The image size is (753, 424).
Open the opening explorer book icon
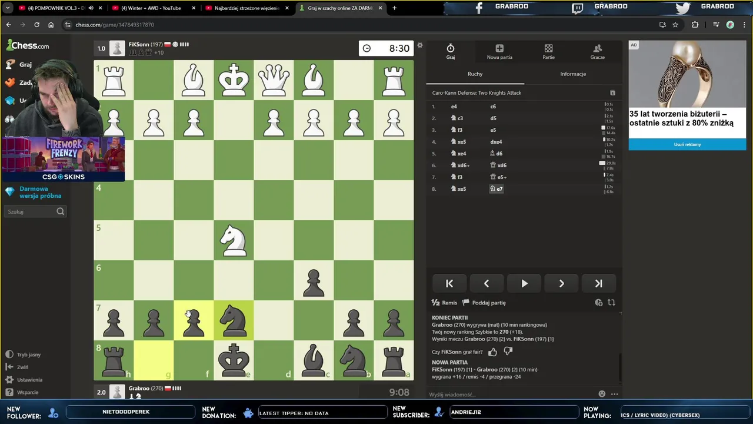tap(612, 92)
